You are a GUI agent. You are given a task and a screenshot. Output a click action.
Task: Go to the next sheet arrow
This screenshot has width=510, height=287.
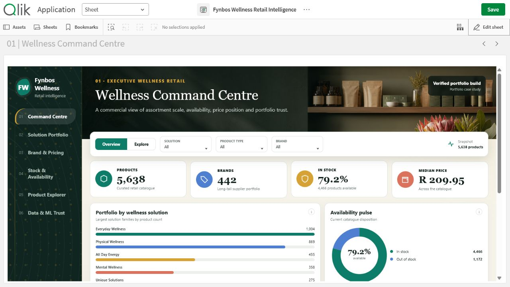point(497,44)
